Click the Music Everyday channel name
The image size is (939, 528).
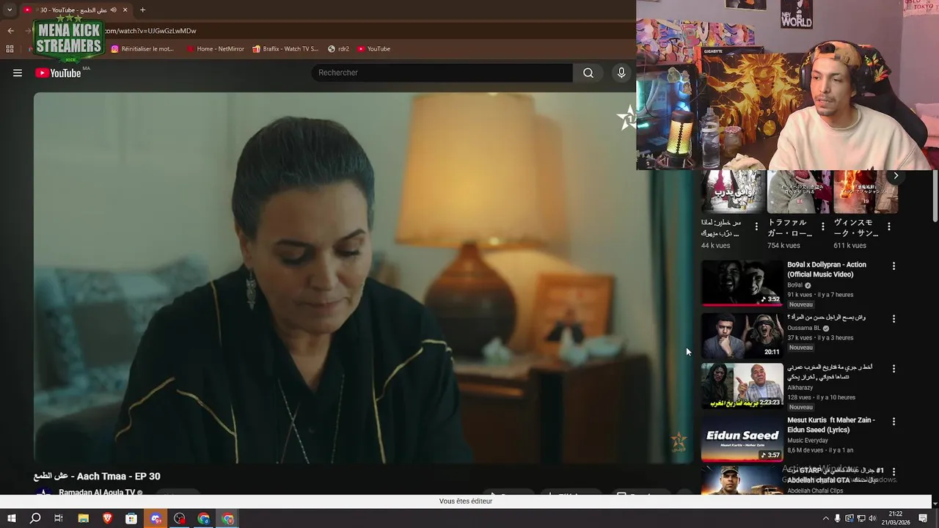tap(808, 441)
